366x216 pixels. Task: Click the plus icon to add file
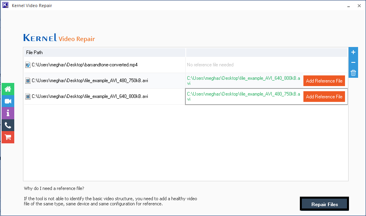(353, 53)
